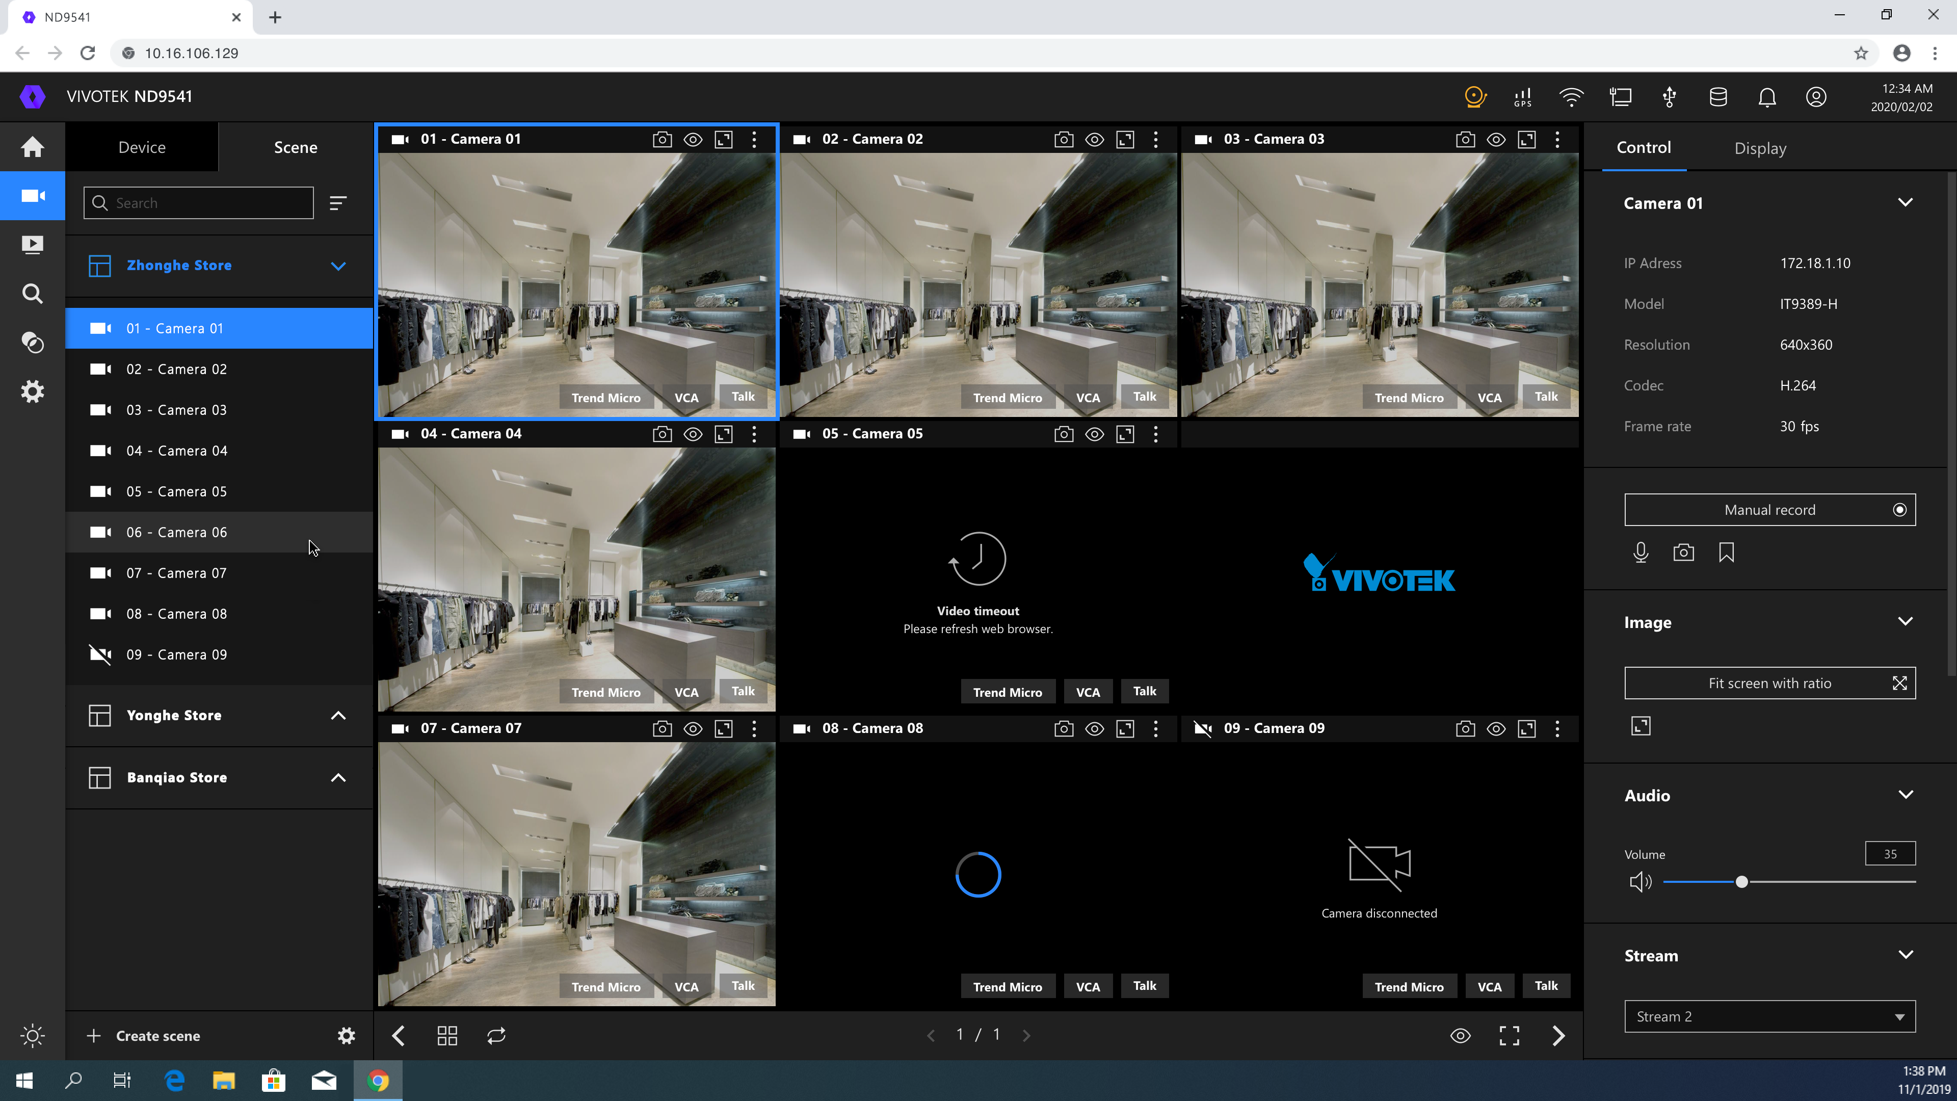1957x1101 pixels.
Task: Toggle eye icon on Camera 07 tile
Action: pos(693,729)
